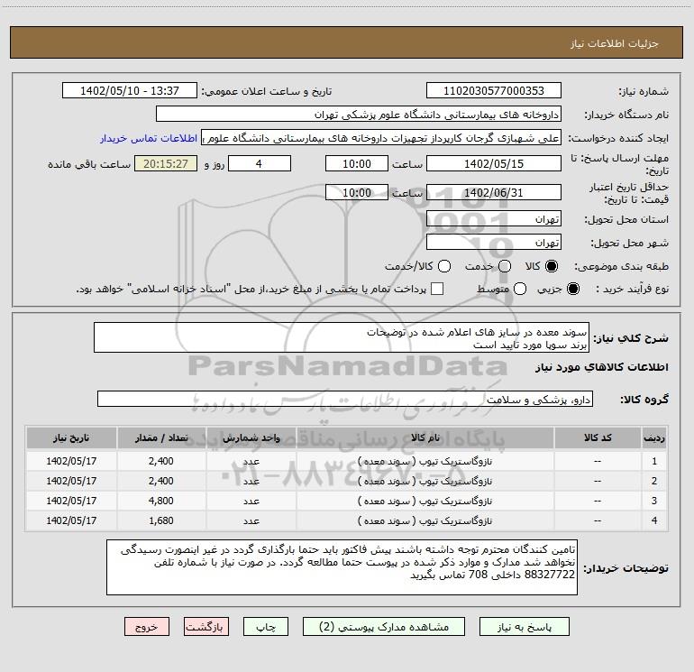This screenshot has height=672, width=694.
Task: Click the buyer organization name field
Action: [359, 114]
